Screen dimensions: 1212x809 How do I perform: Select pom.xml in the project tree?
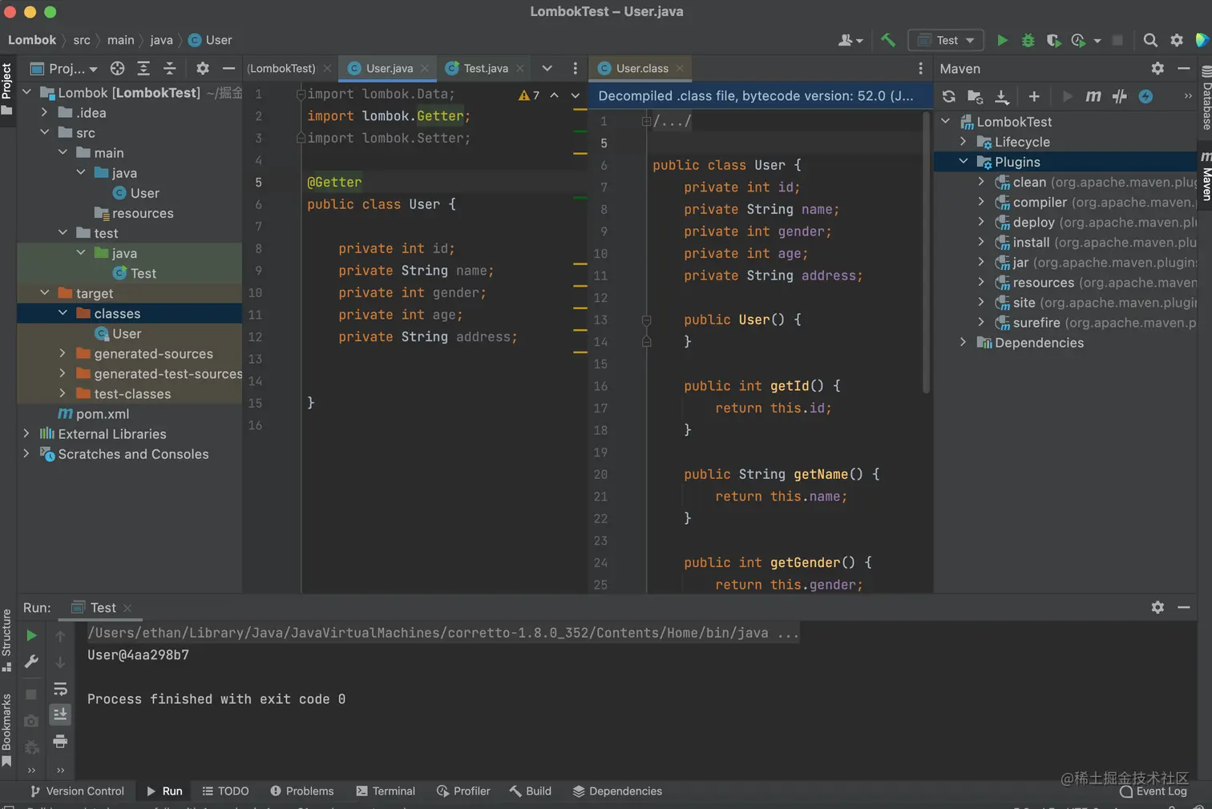pos(102,414)
